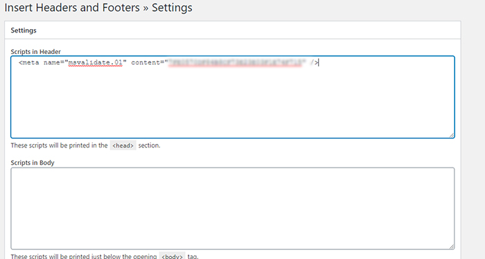Viewport: 485px width, 259px height.
Task: Place cursor at the closing /> of meta tag
Action: pos(315,62)
